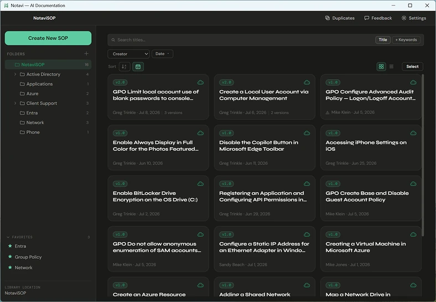This screenshot has width=436, height=302.
Task: Open the Date filter dropdown
Action: [x=162, y=54]
